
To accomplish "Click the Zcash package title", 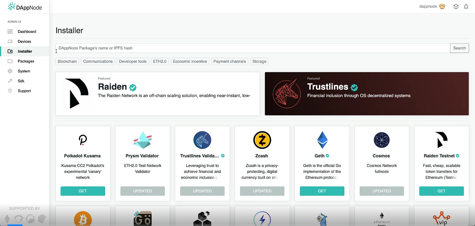I will tap(262, 156).
